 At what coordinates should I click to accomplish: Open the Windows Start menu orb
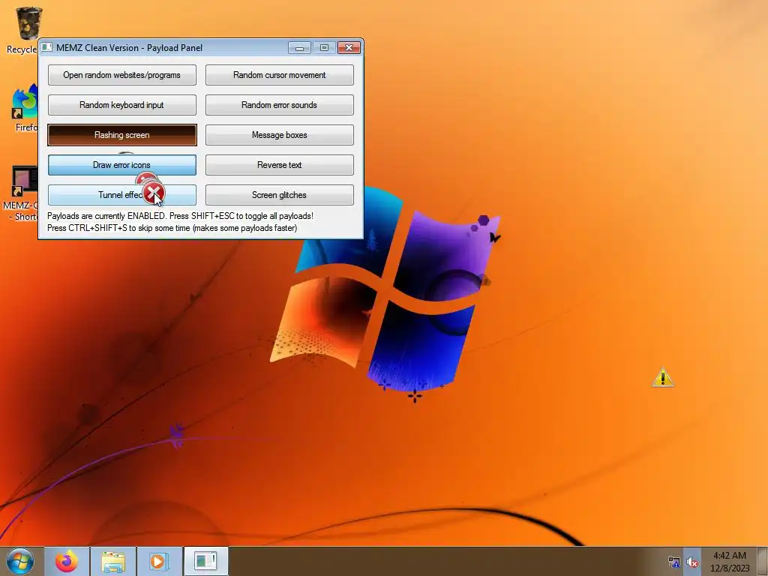[20, 561]
